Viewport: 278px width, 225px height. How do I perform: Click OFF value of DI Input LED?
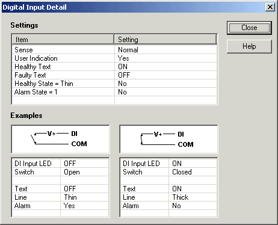click(x=70, y=164)
